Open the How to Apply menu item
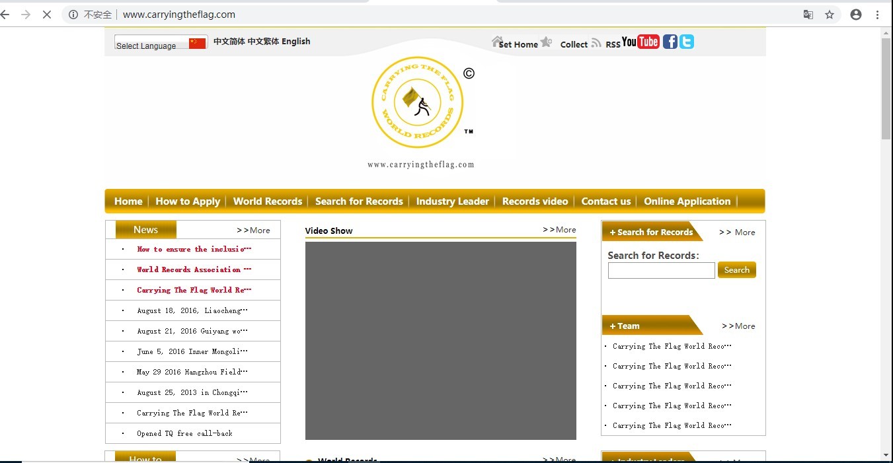This screenshot has height=463, width=893. 188,201
